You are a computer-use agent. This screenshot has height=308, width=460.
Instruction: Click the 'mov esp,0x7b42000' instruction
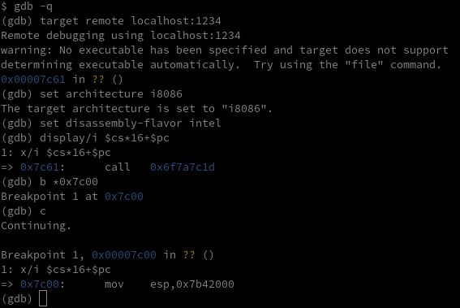(x=170, y=284)
